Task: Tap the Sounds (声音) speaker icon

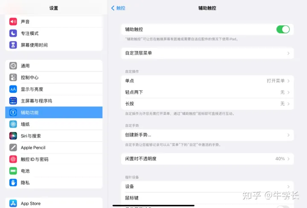Action: pos(13,22)
